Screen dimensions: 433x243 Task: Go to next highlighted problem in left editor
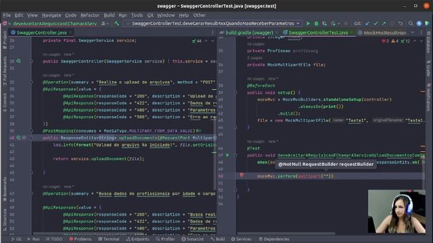(x=212, y=40)
